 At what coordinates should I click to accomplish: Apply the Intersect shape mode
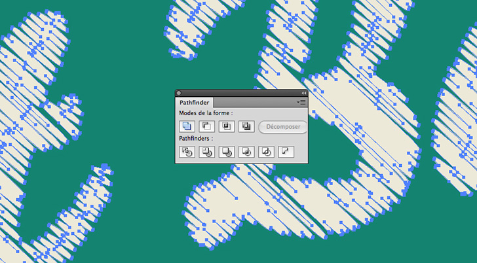click(x=227, y=126)
